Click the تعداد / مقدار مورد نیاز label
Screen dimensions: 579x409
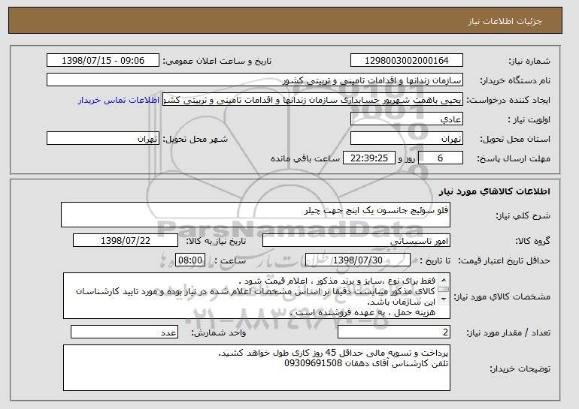pyautogui.click(x=508, y=332)
